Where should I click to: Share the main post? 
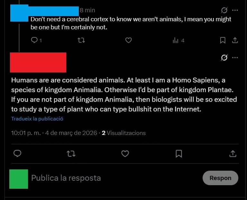(x=233, y=154)
